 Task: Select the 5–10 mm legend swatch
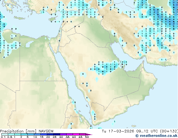click(x=31, y=134)
